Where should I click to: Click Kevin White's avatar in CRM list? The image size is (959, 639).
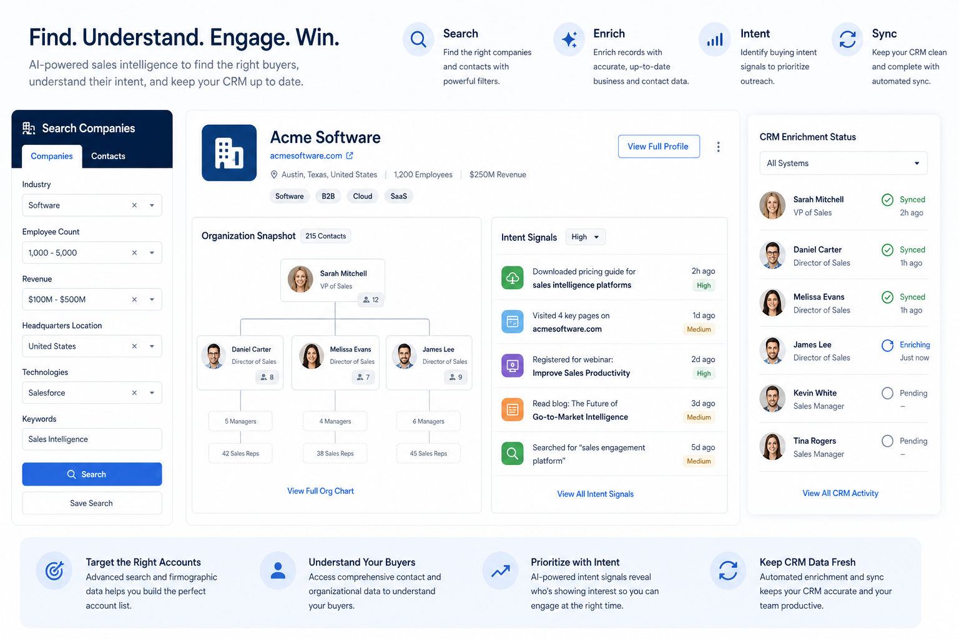coord(772,399)
